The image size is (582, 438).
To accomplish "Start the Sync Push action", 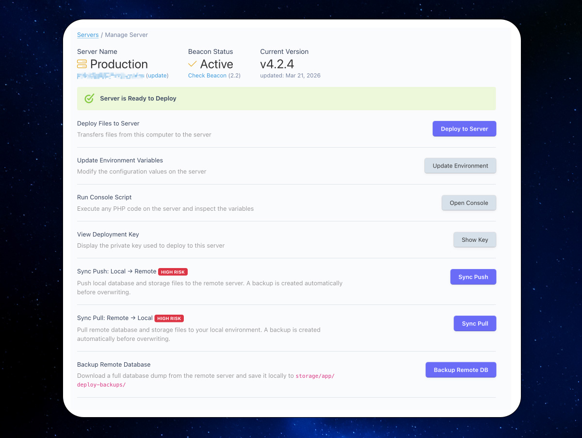I will 473,277.
